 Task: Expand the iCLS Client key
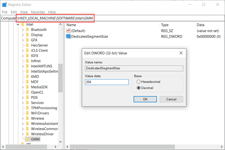(22, 51)
